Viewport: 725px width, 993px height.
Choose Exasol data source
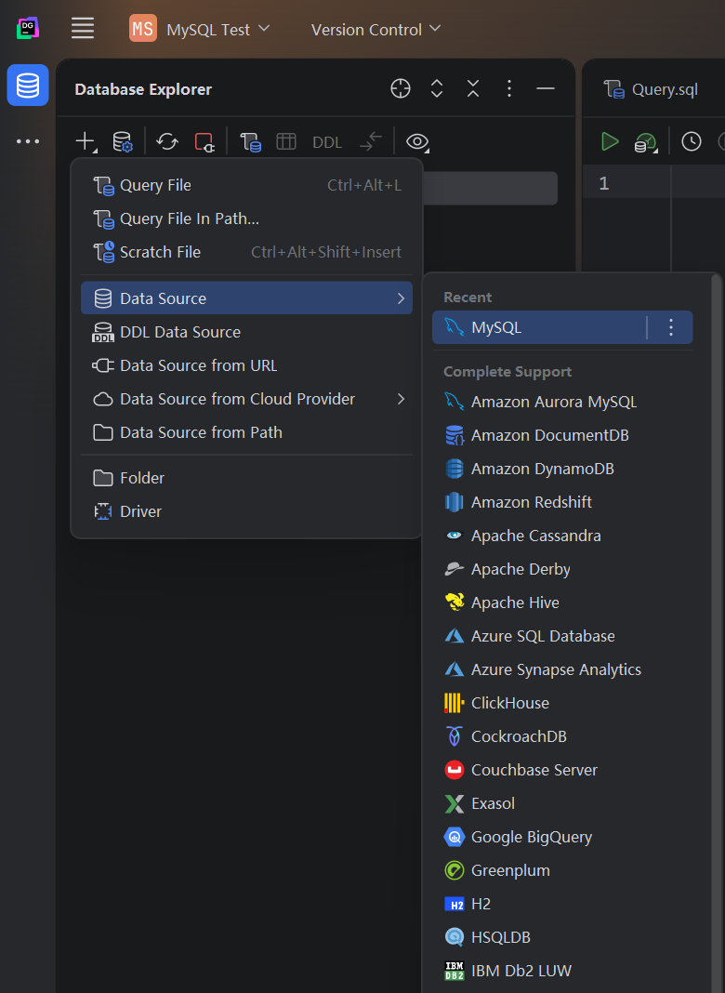[x=562, y=803]
